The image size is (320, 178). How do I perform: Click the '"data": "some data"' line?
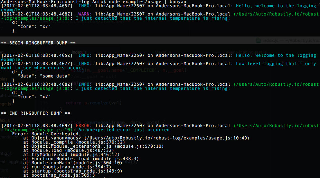[x=44, y=76]
